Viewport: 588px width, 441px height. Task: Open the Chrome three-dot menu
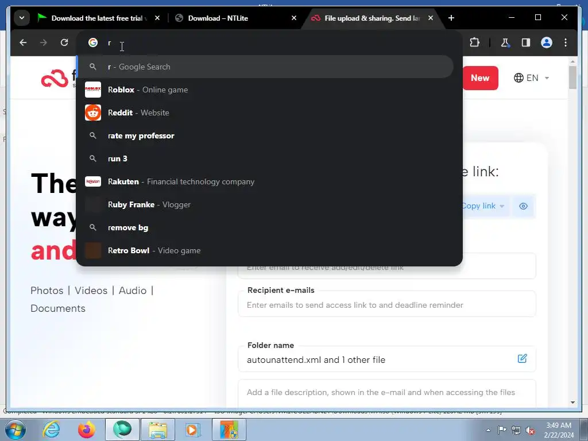(x=566, y=42)
